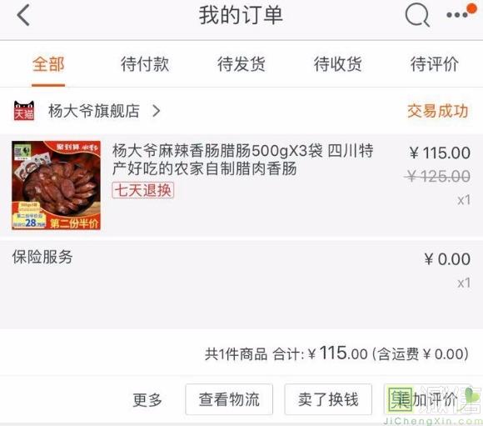Go back using the left arrow icon
The width and height of the screenshot is (483, 426).
click(23, 15)
